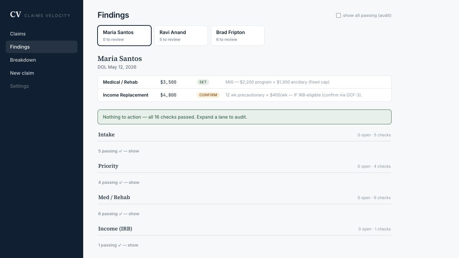Screen dimensions: 459x258
Task: Enable the show all passing (audit) checkbox
Action: (x=339, y=15)
